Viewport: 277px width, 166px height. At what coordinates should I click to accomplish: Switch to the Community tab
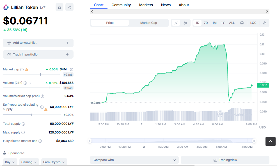[121, 5]
